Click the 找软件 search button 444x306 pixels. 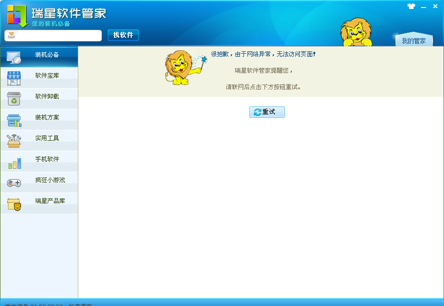point(123,35)
